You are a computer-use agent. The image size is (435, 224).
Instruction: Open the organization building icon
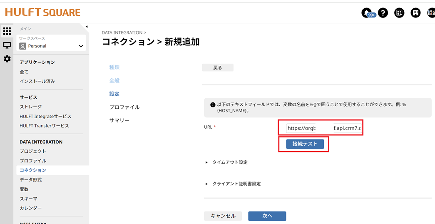click(x=415, y=13)
